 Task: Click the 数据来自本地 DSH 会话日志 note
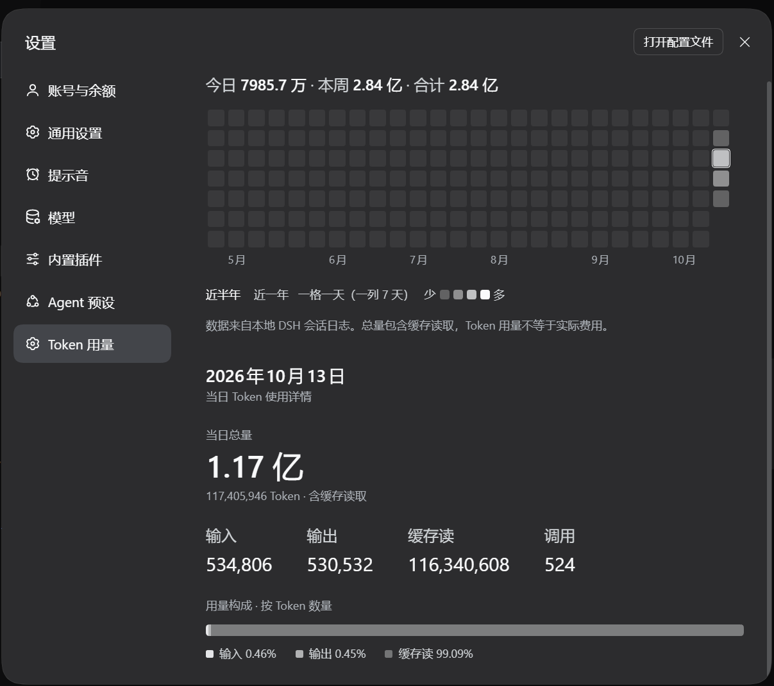pos(408,326)
